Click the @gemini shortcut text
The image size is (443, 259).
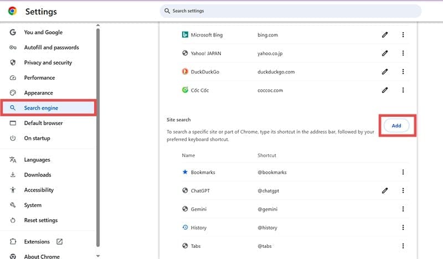(267, 209)
